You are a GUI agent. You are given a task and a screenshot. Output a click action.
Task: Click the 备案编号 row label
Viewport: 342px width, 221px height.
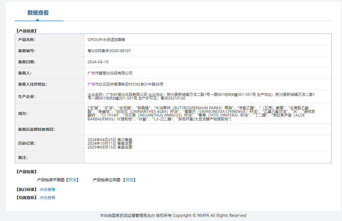(27, 51)
